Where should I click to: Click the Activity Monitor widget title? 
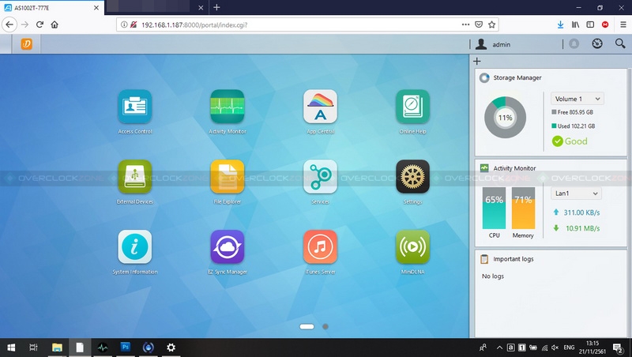pos(514,168)
